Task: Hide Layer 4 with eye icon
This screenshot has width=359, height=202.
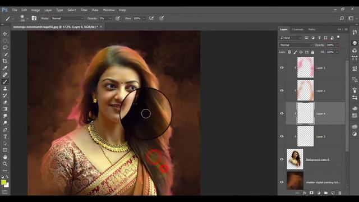Action: coord(282,113)
